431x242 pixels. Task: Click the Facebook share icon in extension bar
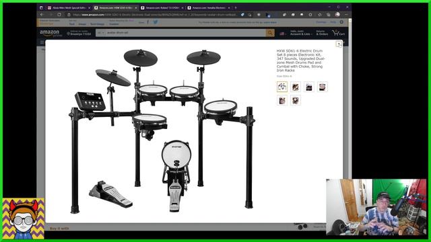[148, 22]
